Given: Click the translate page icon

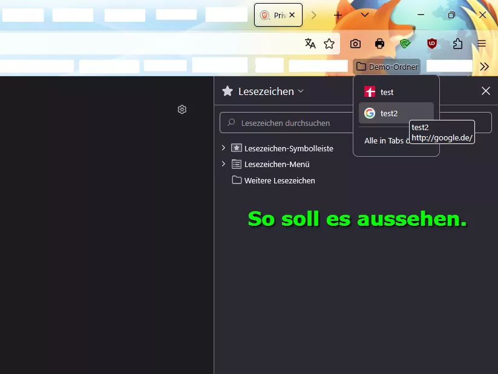Looking at the screenshot, I should point(310,44).
